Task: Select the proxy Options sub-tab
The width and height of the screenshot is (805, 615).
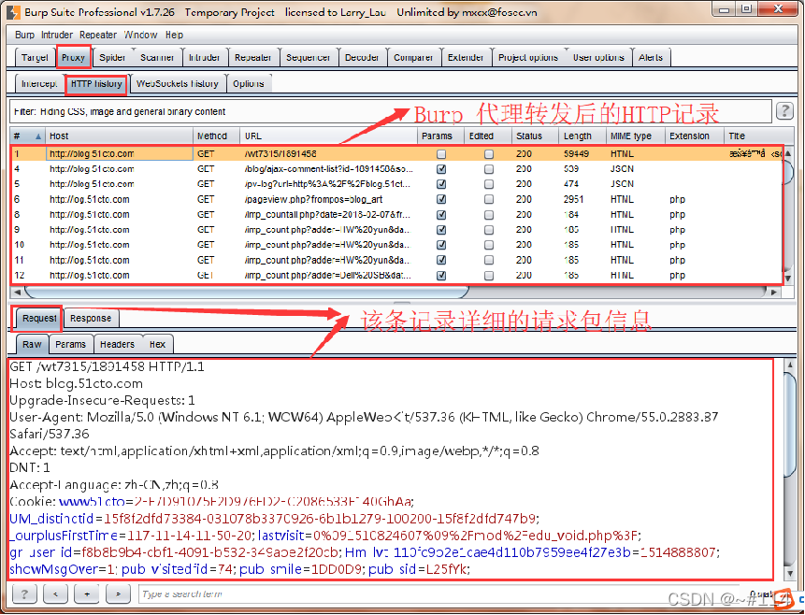Action: [249, 84]
